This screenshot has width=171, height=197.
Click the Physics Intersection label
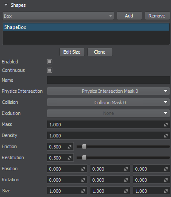tap(22, 91)
